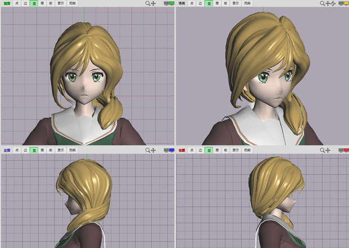Toggle 辺 edge display in front view
349x248 pixels.
[25, 3]
